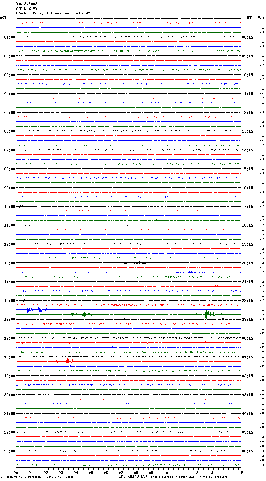Select the 05:00 MST hour label

(x=10, y=113)
